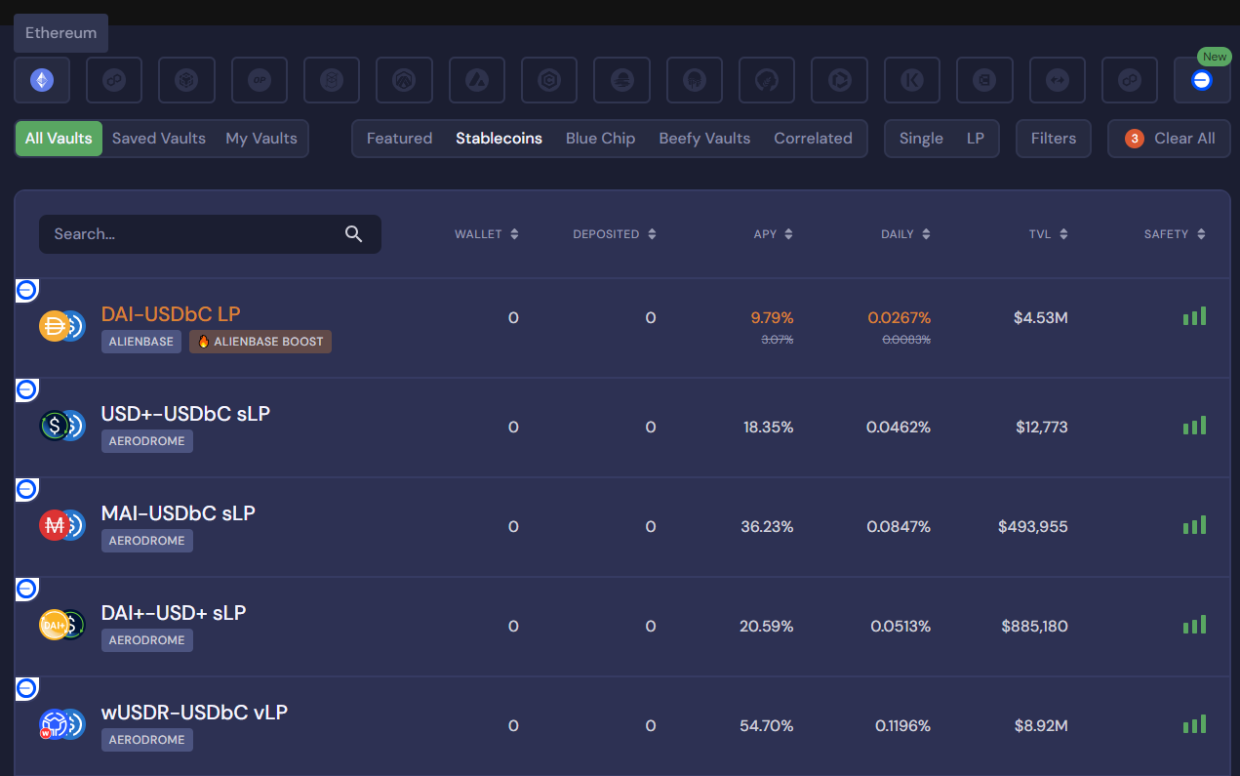The height and width of the screenshot is (776, 1240).
Task: Click safety score bars for DAI+-USD+ sLP
Action: (x=1194, y=625)
